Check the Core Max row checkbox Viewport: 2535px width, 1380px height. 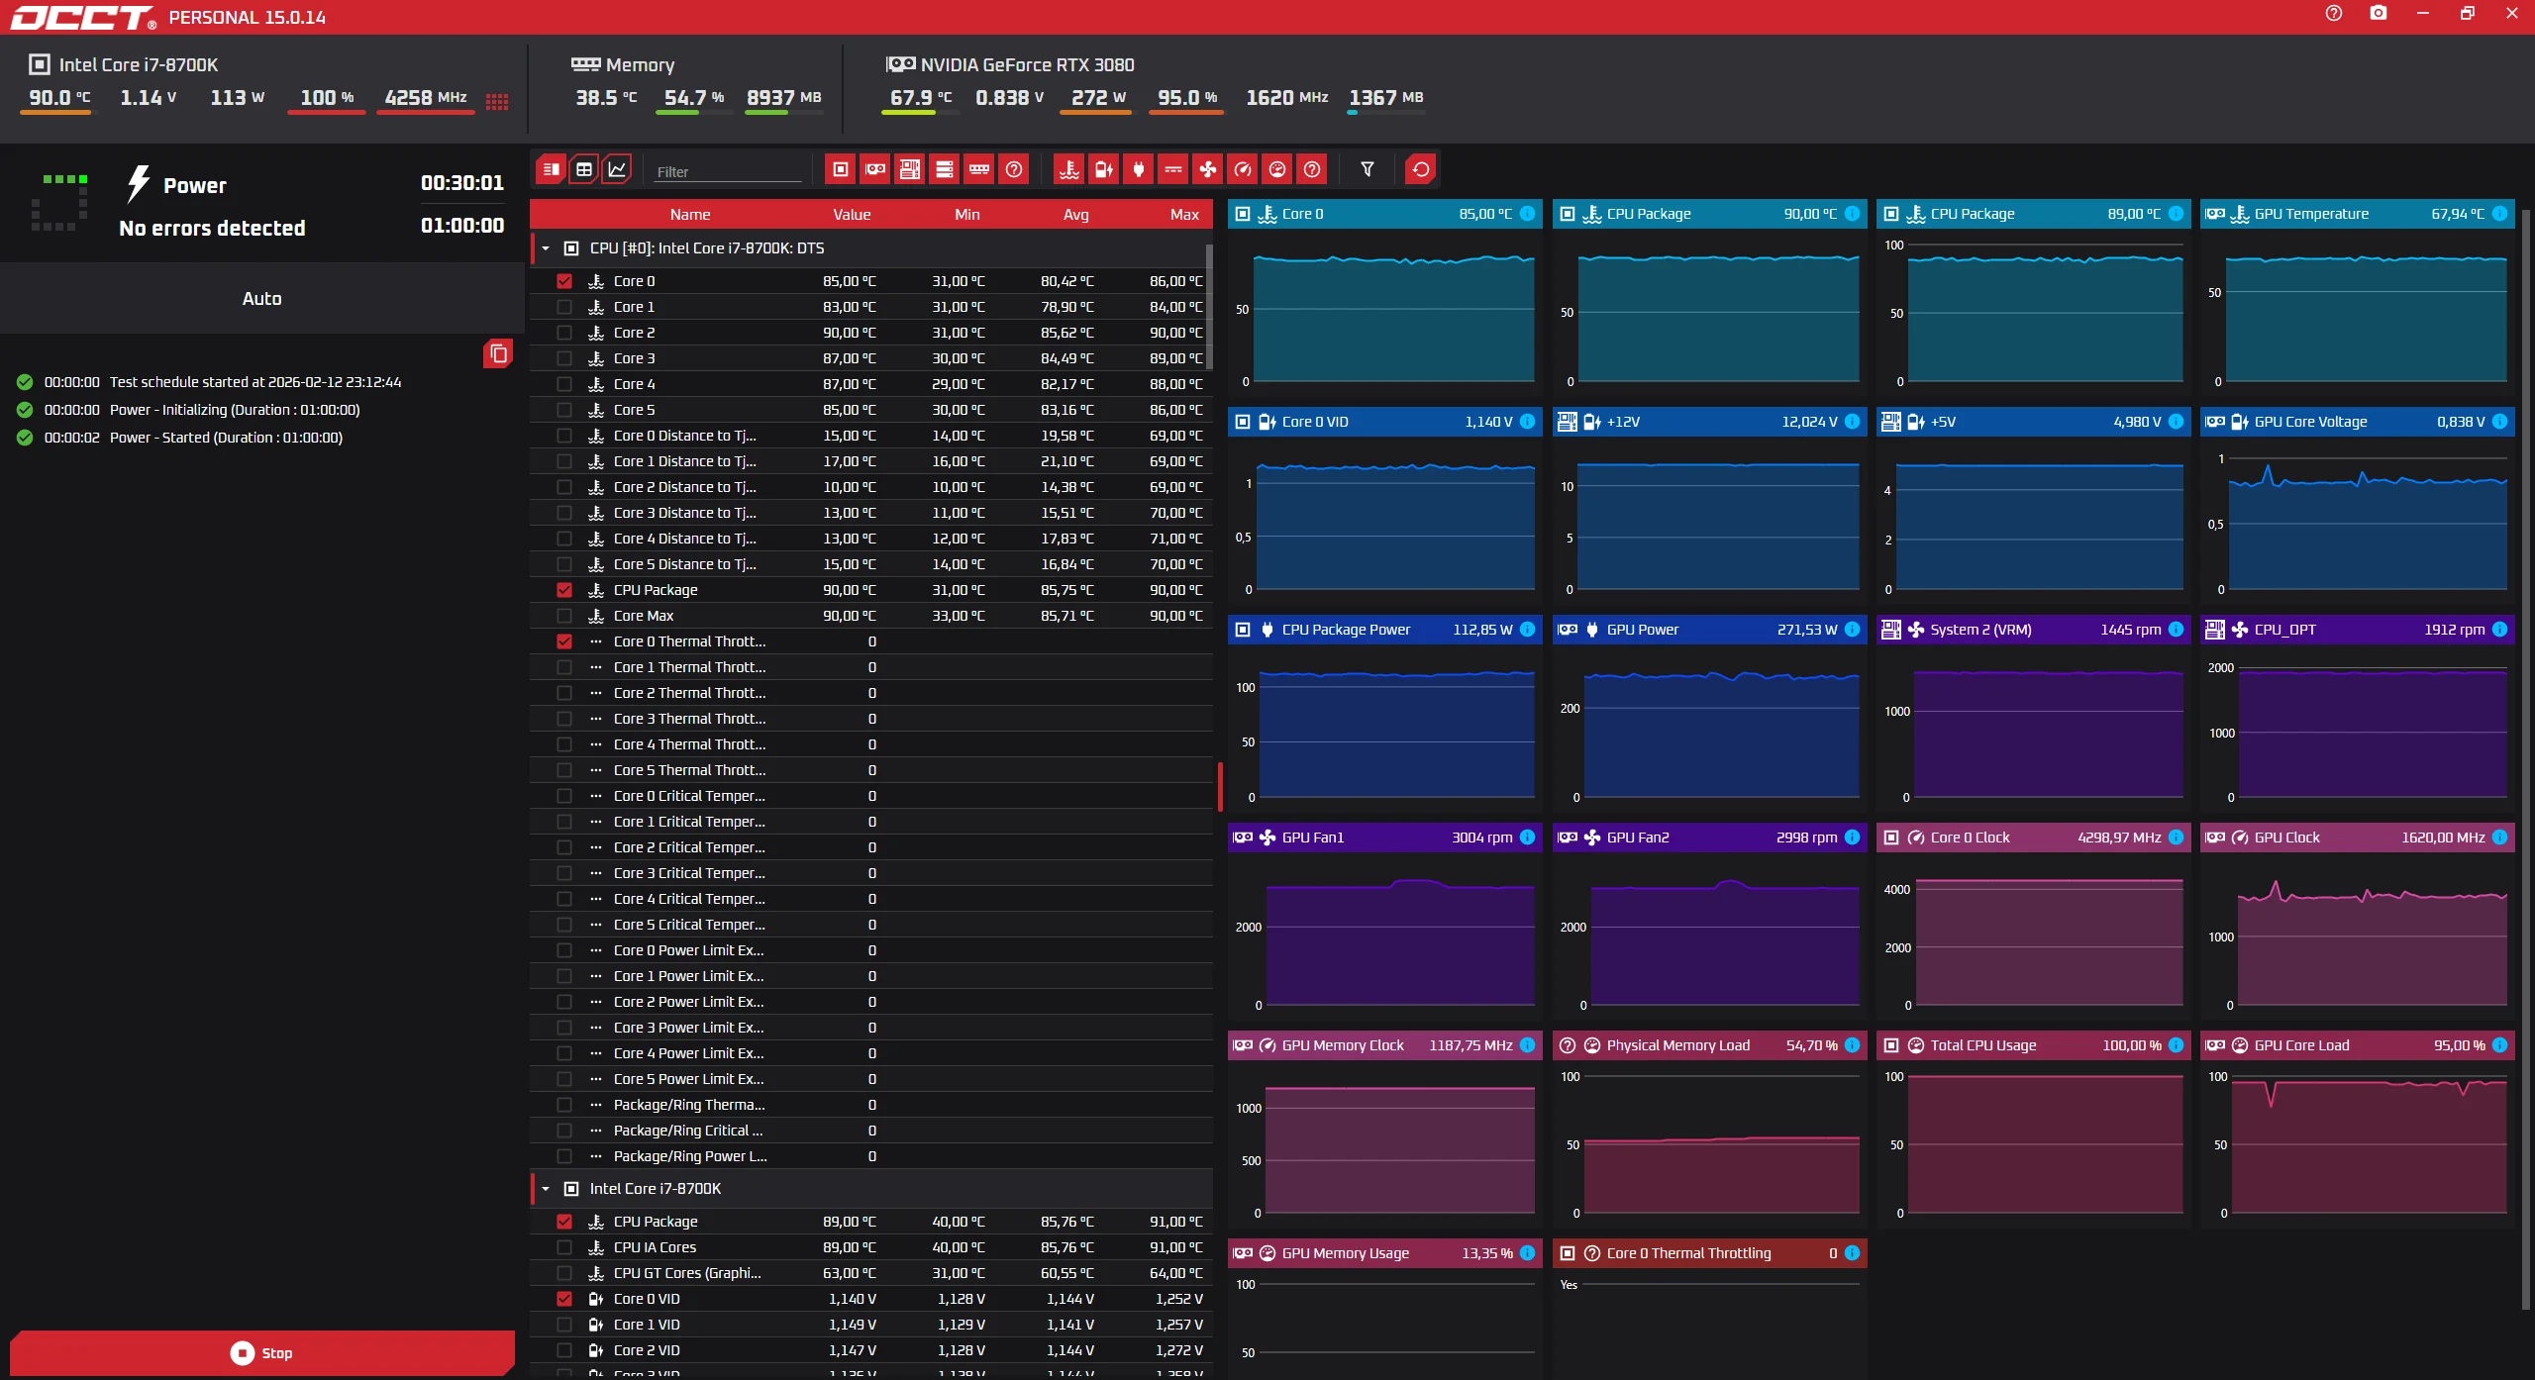pos(564,616)
